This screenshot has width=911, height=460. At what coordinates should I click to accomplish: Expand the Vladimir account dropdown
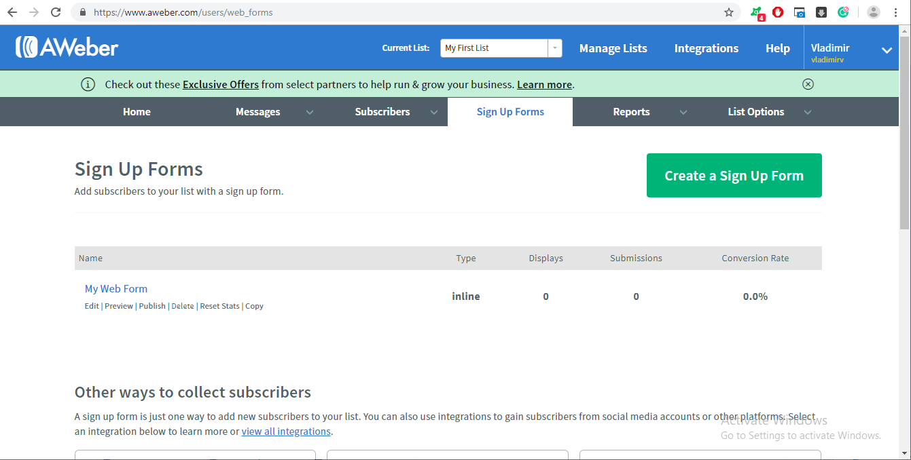pyautogui.click(x=886, y=50)
